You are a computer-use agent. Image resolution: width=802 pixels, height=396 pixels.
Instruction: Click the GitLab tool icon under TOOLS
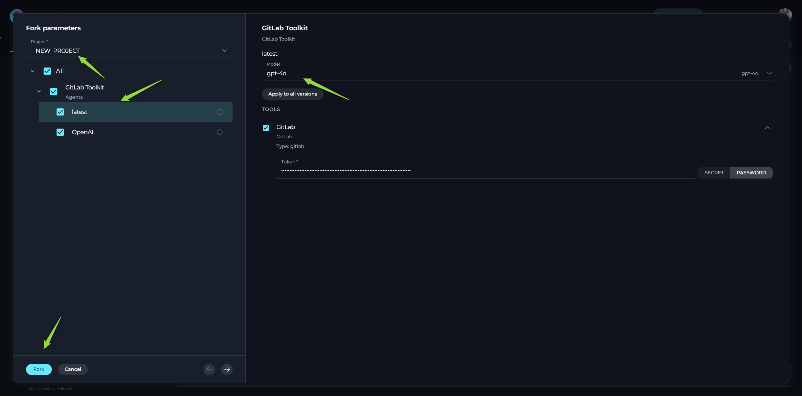point(265,127)
